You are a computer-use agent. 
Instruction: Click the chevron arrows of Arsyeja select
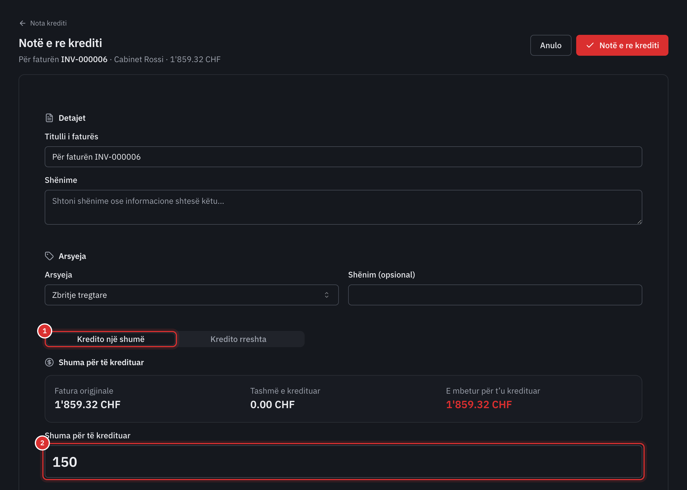(x=327, y=295)
